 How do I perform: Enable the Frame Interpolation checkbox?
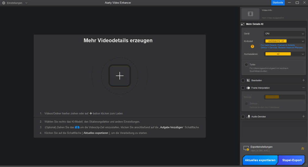(x=243, y=88)
